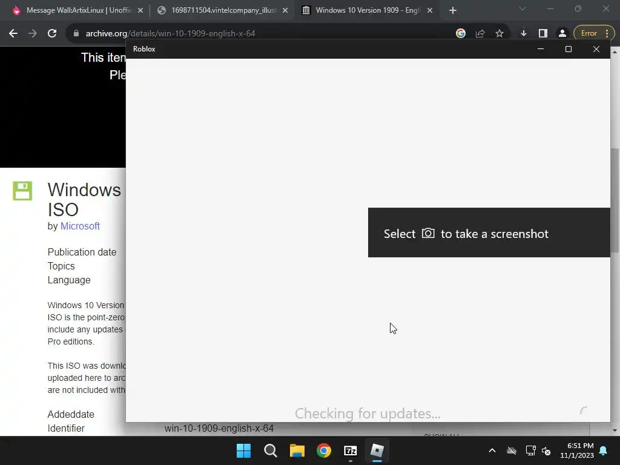Click the archive.org address bar URL

[x=170, y=34]
